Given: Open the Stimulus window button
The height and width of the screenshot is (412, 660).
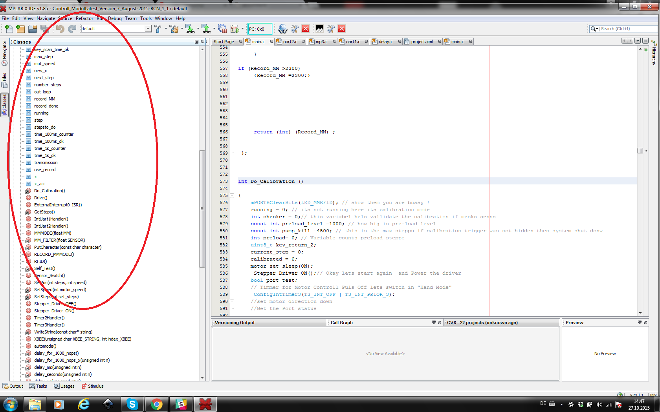Looking at the screenshot, I should [92, 386].
